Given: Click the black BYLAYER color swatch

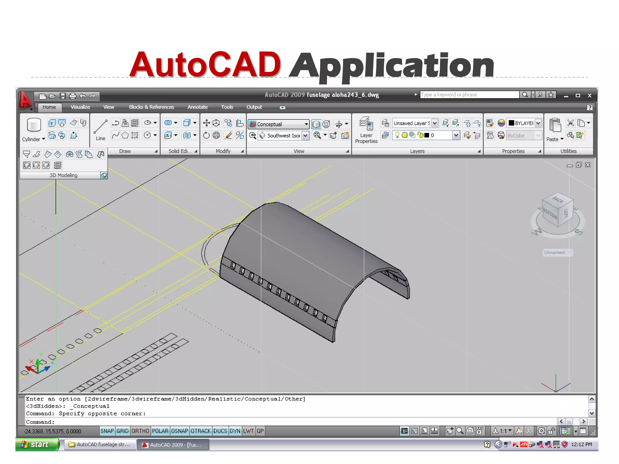Looking at the screenshot, I should (x=511, y=123).
